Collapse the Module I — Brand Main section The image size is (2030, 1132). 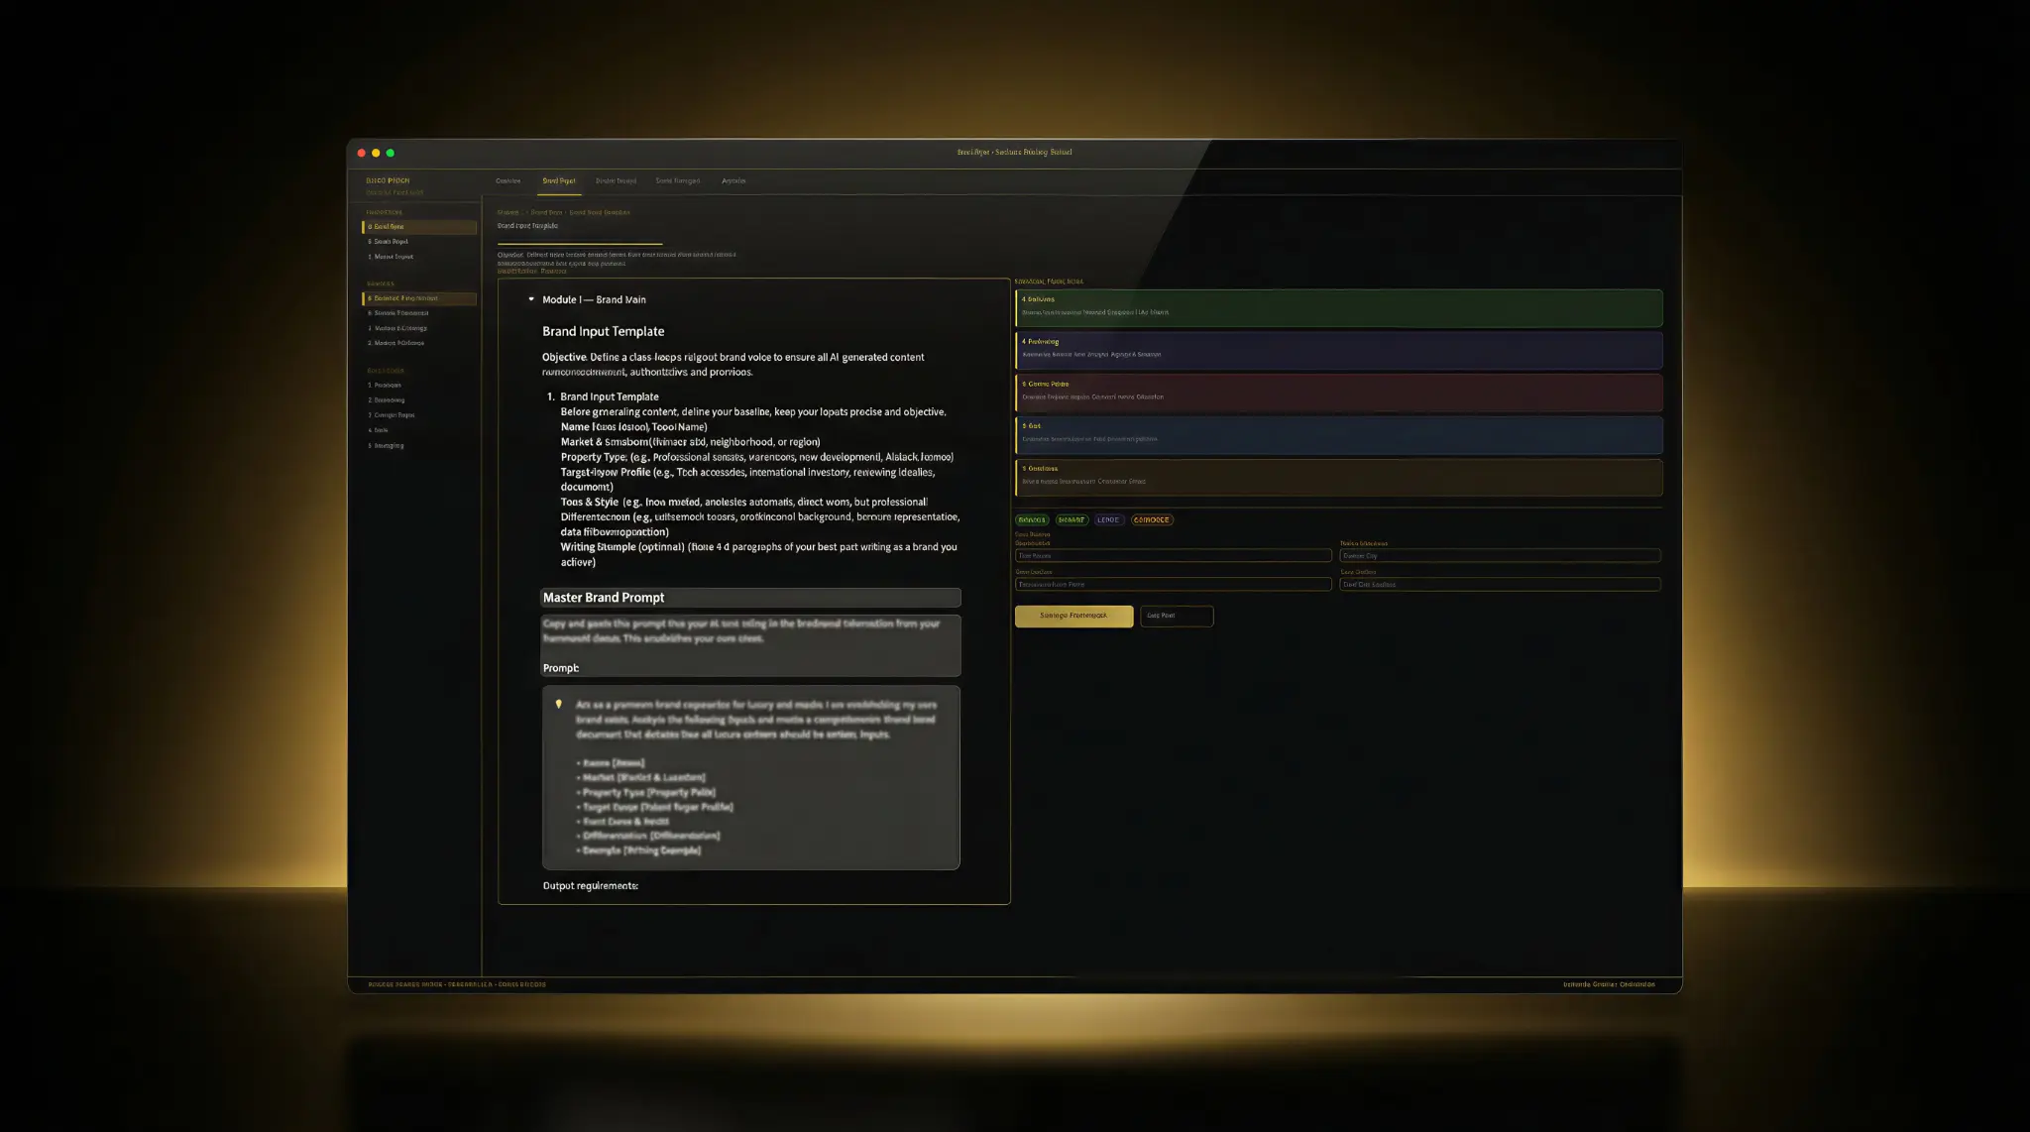click(533, 299)
